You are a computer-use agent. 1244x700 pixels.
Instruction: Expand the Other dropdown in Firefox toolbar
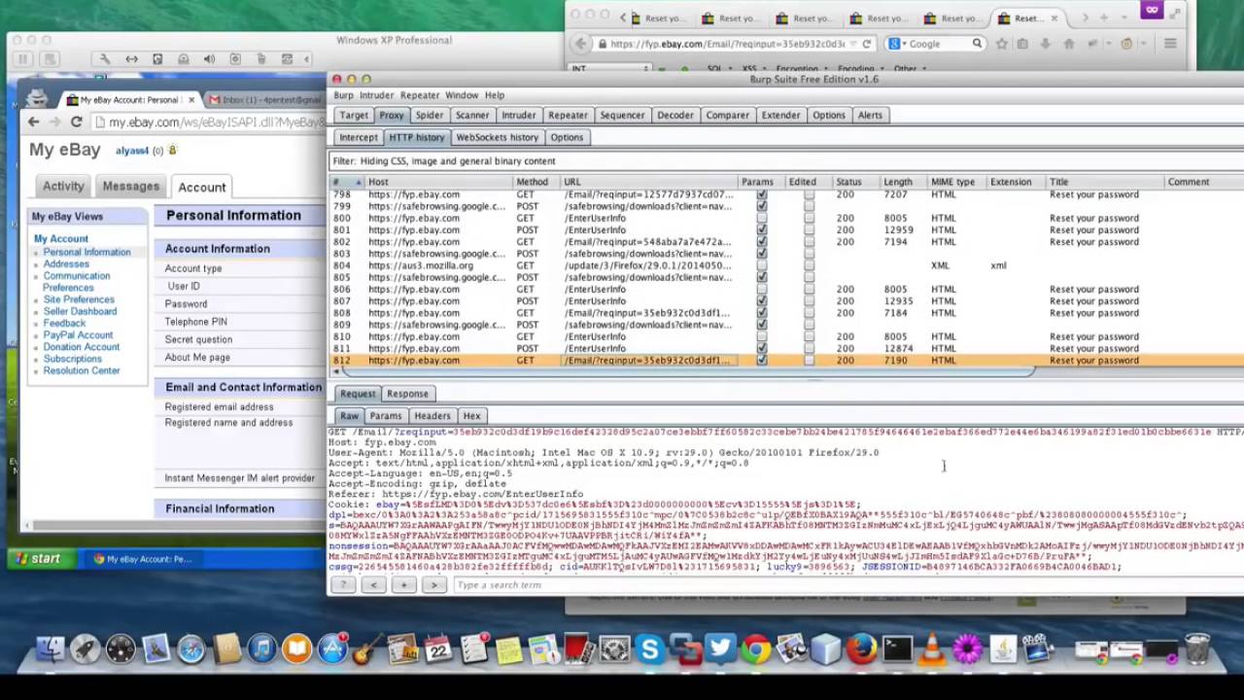point(909,69)
